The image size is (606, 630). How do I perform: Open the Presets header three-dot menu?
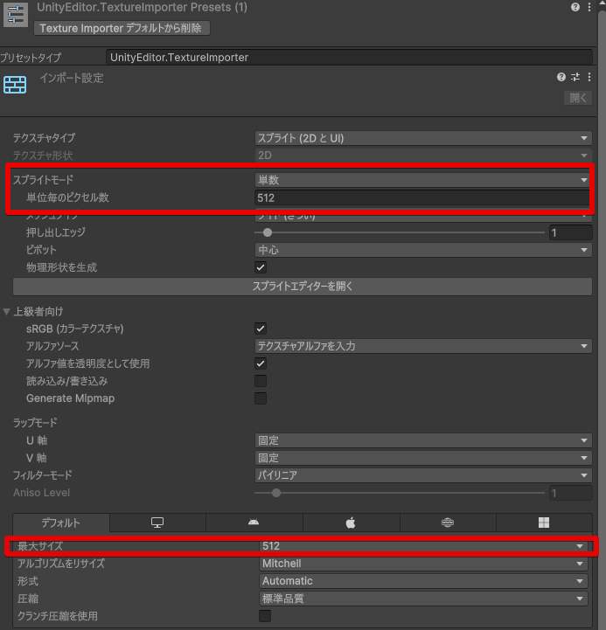click(x=589, y=7)
